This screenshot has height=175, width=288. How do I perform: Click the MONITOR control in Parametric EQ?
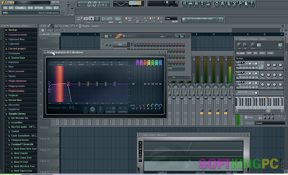(110, 109)
